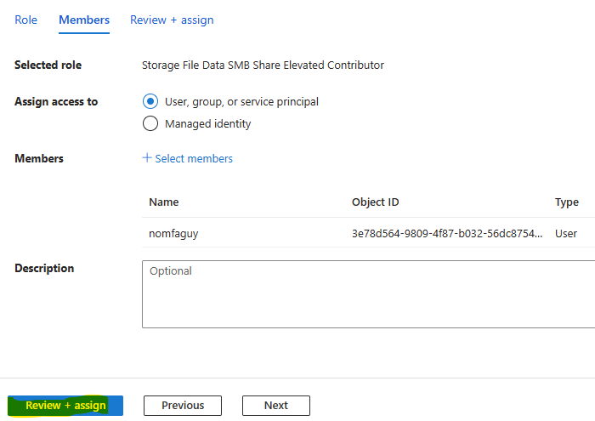Click the User type cell
This screenshot has height=421, width=595.
(x=566, y=233)
